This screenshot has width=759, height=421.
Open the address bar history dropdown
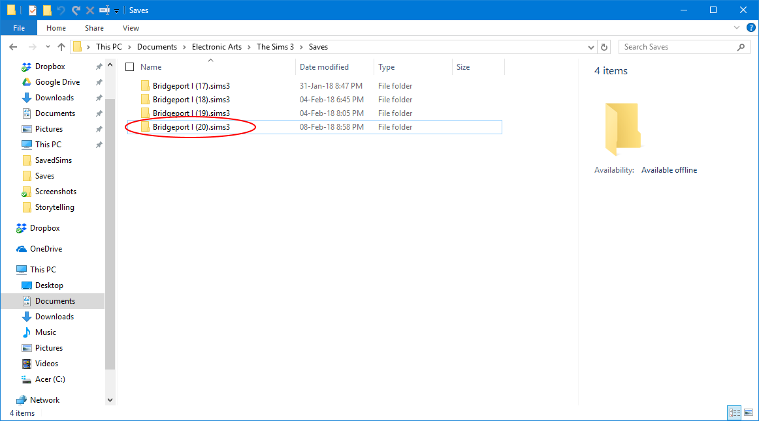590,47
